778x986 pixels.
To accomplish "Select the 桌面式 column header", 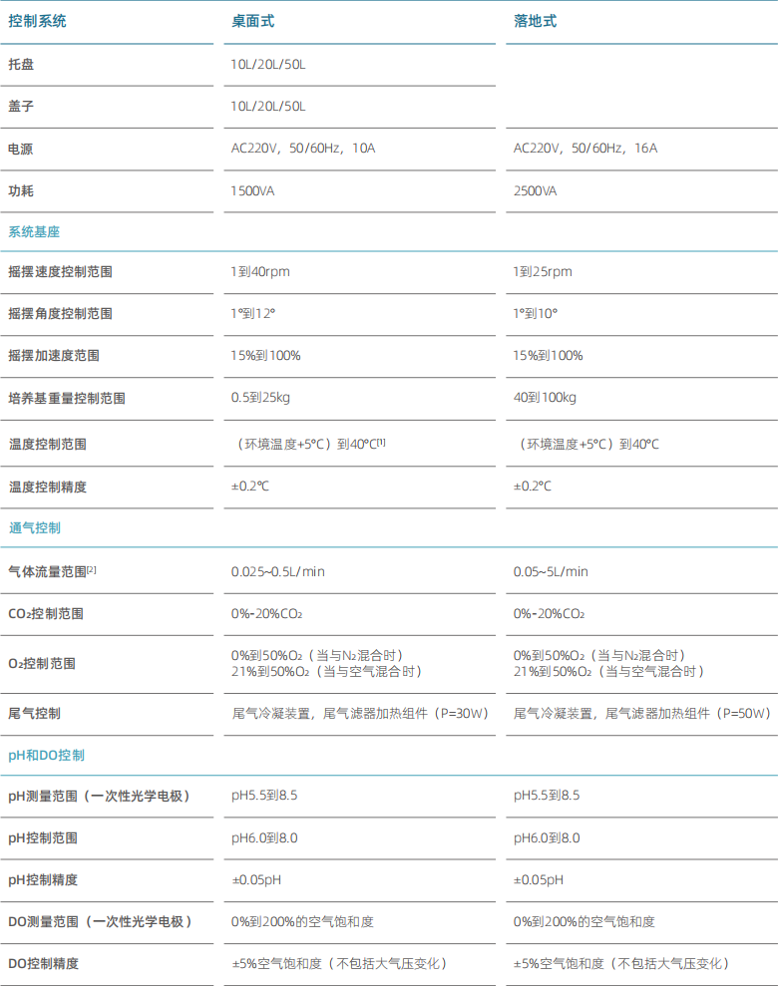I will pyautogui.click(x=252, y=21).
